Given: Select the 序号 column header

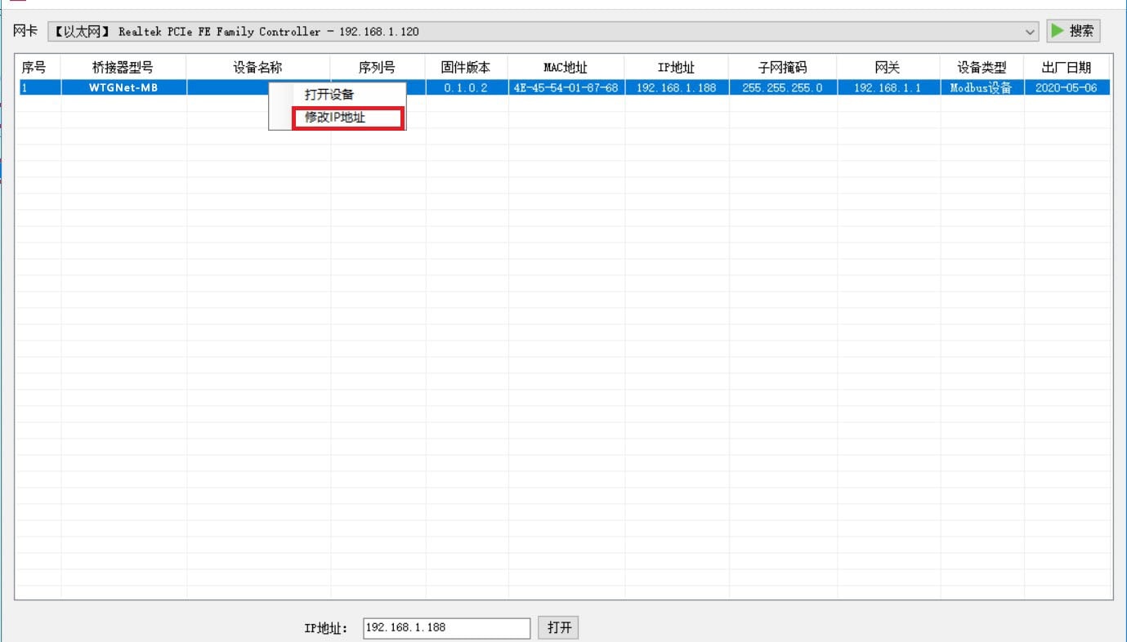Looking at the screenshot, I should [x=38, y=68].
